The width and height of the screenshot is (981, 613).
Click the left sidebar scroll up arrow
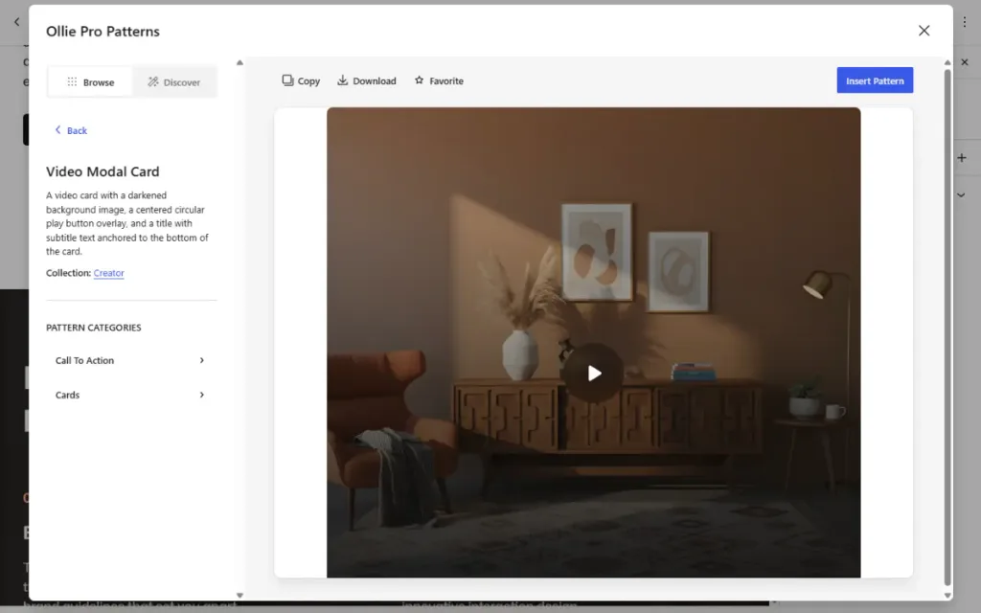240,62
